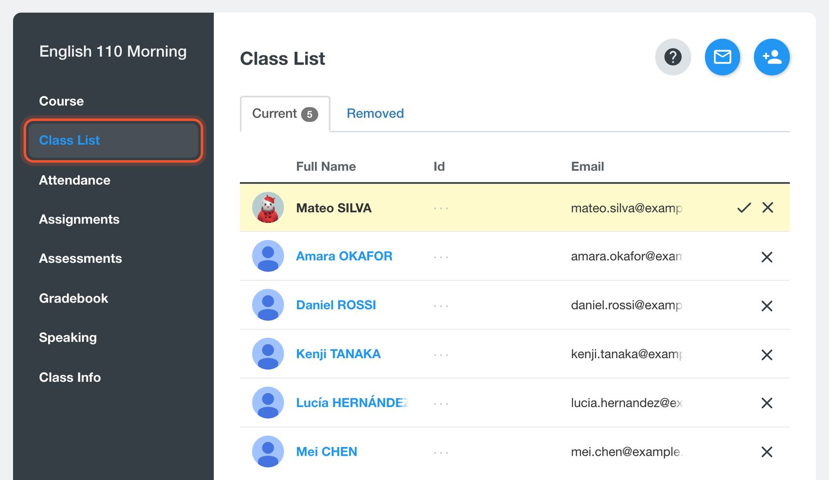Remove Kenji TANAKA using X icon
The height and width of the screenshot is (480, 829).
click(x=767, y=355)
